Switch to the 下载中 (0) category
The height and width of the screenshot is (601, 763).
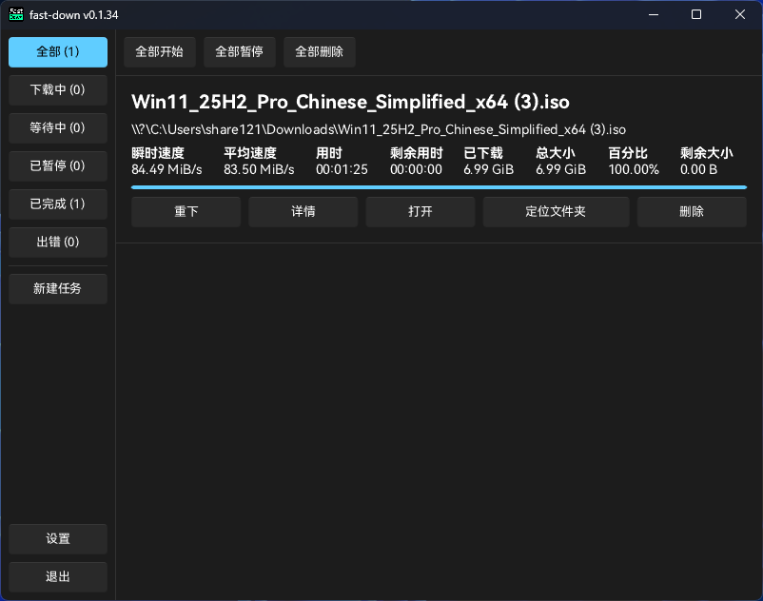pos(57,89)
